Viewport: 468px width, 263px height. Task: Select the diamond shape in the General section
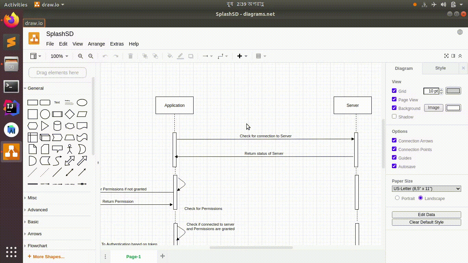tap(70, 114)
